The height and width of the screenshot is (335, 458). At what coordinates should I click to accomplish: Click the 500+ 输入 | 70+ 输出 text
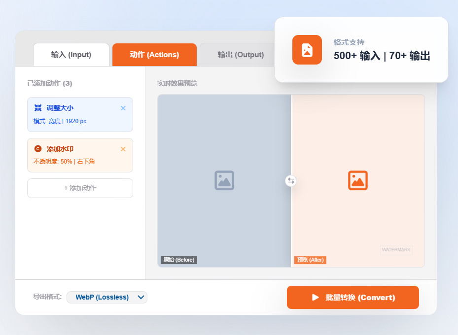[x=382, y=56]
